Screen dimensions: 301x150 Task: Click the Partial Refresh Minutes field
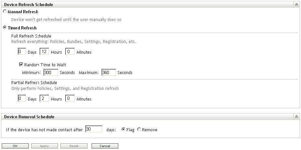point(70,98)
